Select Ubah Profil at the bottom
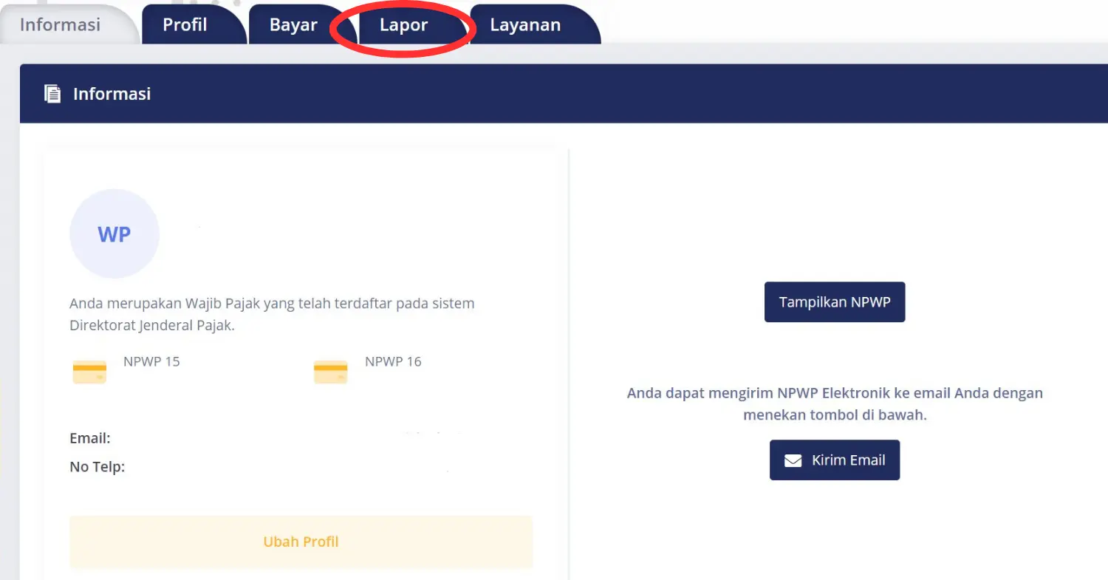The image size is (1108, 580). click(301, 542)
